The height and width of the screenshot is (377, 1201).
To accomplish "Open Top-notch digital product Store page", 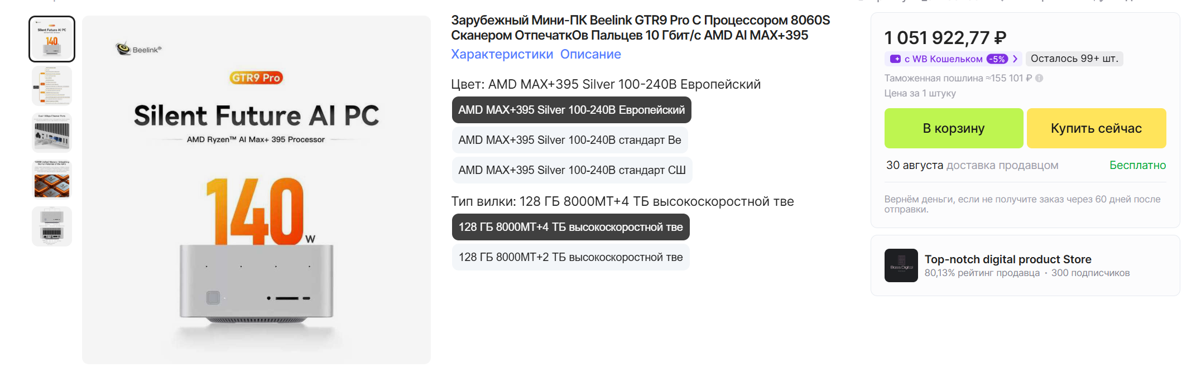I will point(1008,259).
